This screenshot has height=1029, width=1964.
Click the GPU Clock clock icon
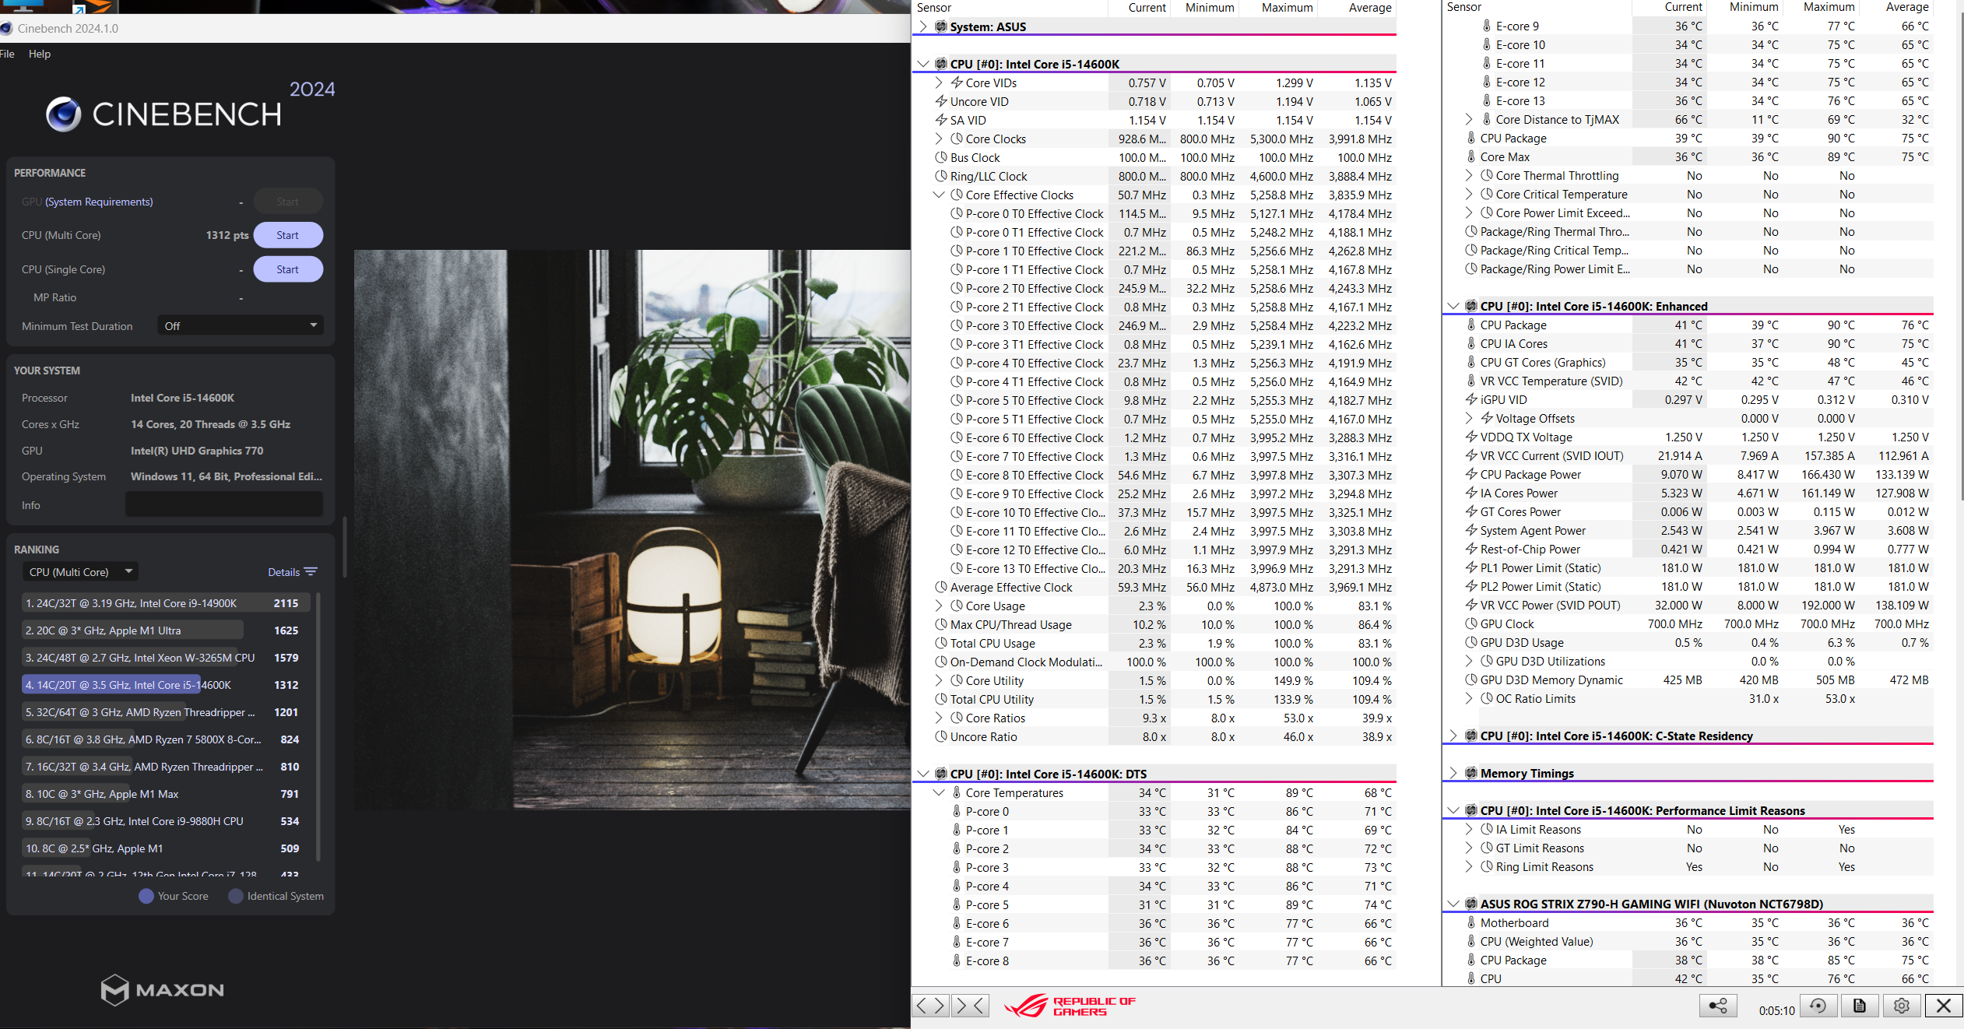pos(1471,623)
